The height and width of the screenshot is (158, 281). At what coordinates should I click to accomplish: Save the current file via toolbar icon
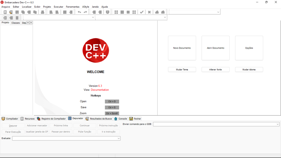(x=17, y=12)
